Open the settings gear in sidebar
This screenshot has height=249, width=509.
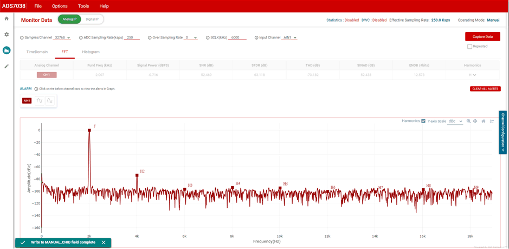click(x=6, y=34)
